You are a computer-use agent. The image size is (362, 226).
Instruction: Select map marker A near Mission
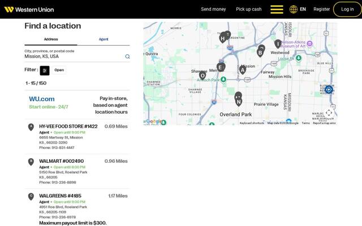[x=243, y=69]
